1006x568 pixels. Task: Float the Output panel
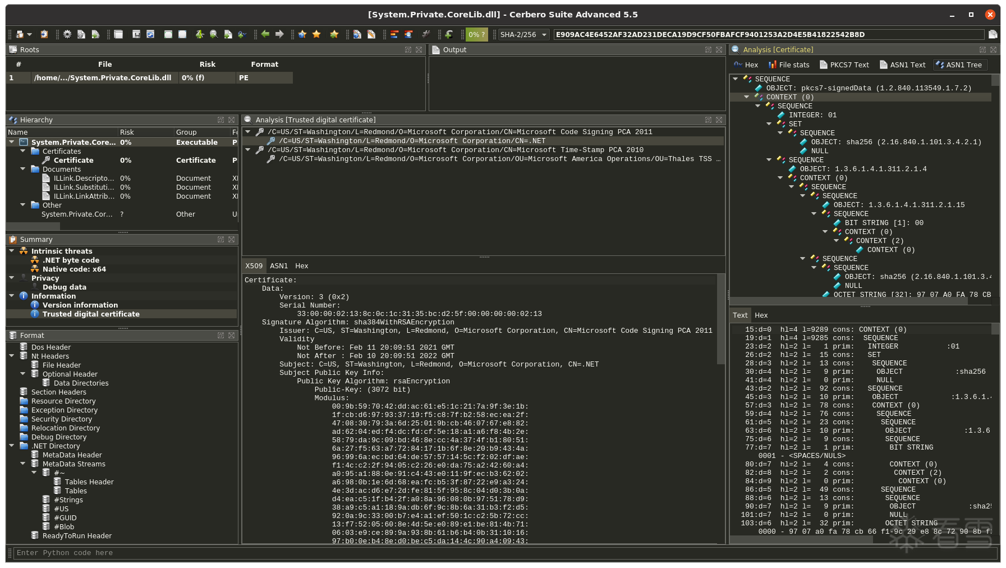point(708,49)
